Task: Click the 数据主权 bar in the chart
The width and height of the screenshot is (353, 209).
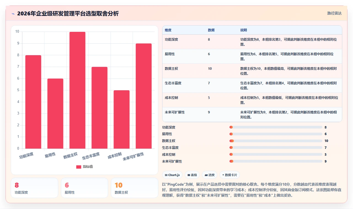Action: [77, 90]
